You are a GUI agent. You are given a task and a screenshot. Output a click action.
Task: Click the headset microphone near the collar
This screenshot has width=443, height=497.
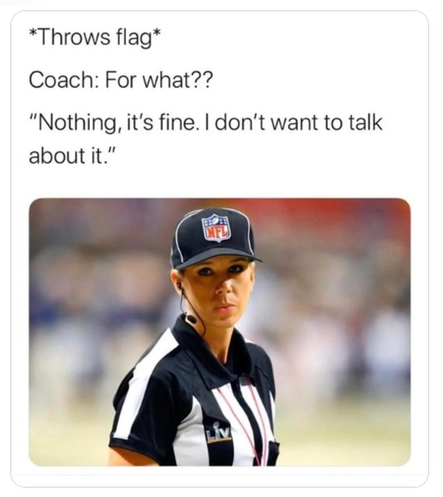[x=191, y=318]
